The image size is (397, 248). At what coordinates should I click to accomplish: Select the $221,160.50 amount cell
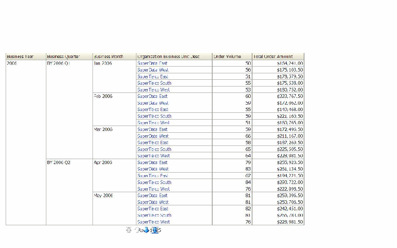[278, 116]
